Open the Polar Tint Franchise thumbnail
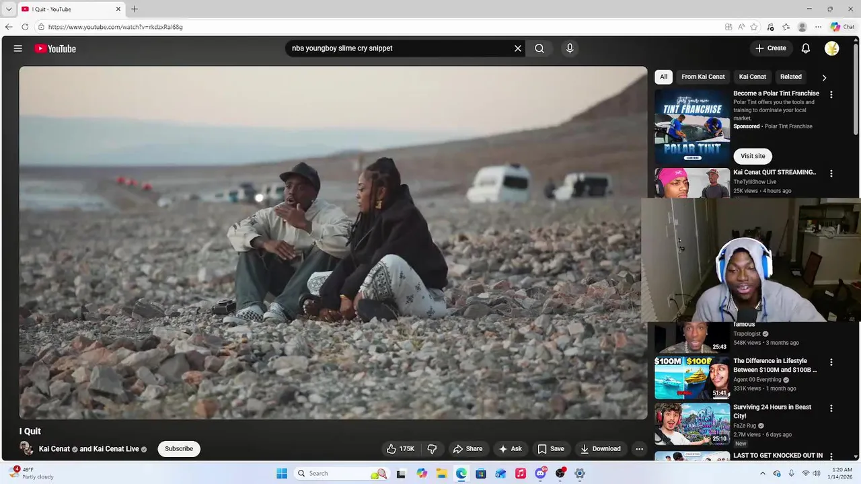Screen dimensions: 861x484 coord(692,128)
